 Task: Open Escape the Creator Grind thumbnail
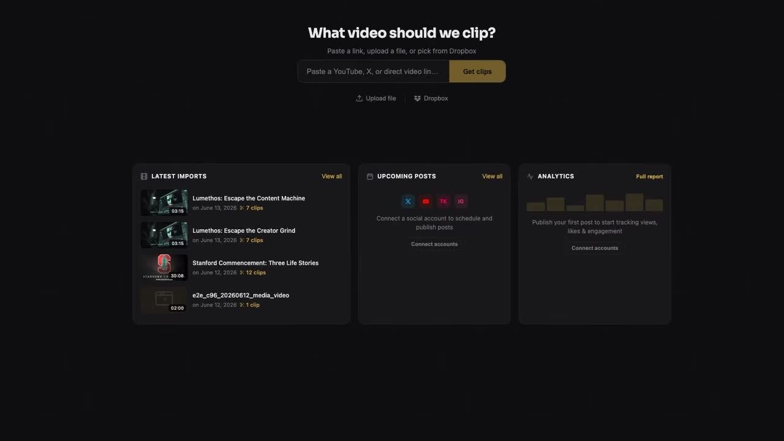coord(164,235)
